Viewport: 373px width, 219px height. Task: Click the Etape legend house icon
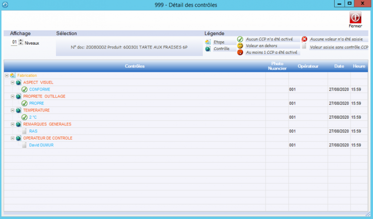point(208,42)
